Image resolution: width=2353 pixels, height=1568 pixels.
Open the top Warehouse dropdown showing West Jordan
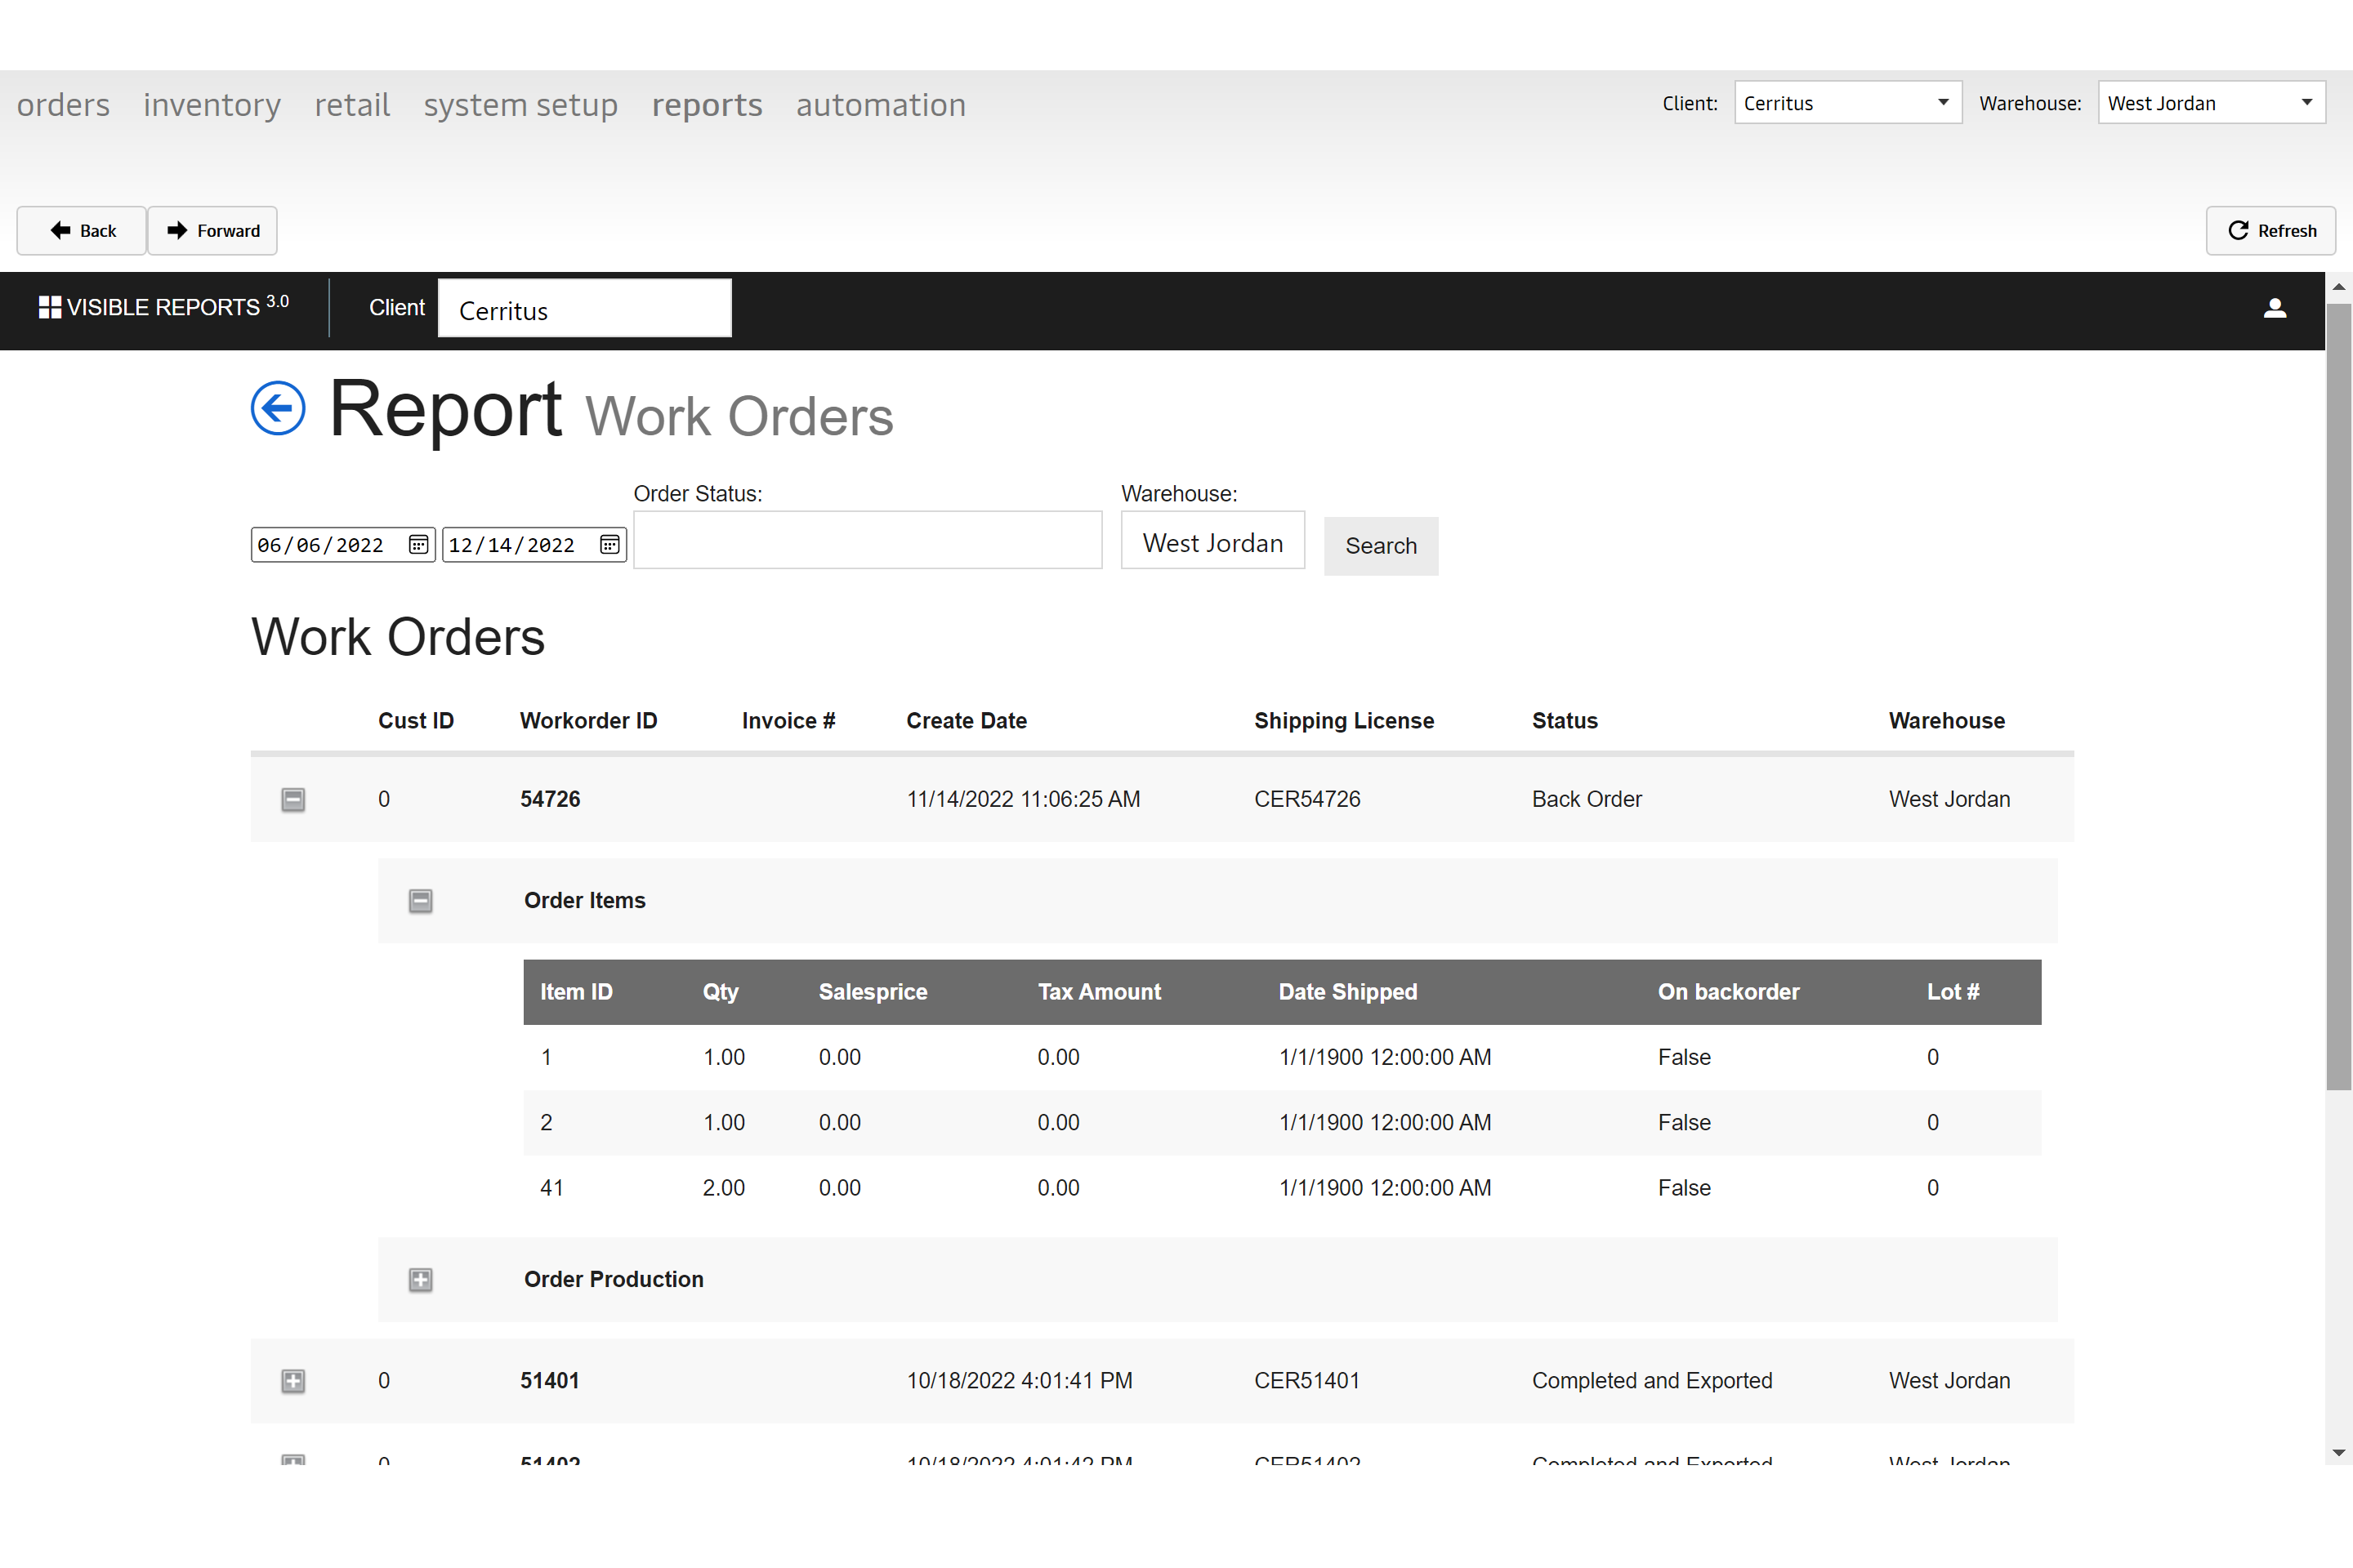click(x=2211, y=103)
